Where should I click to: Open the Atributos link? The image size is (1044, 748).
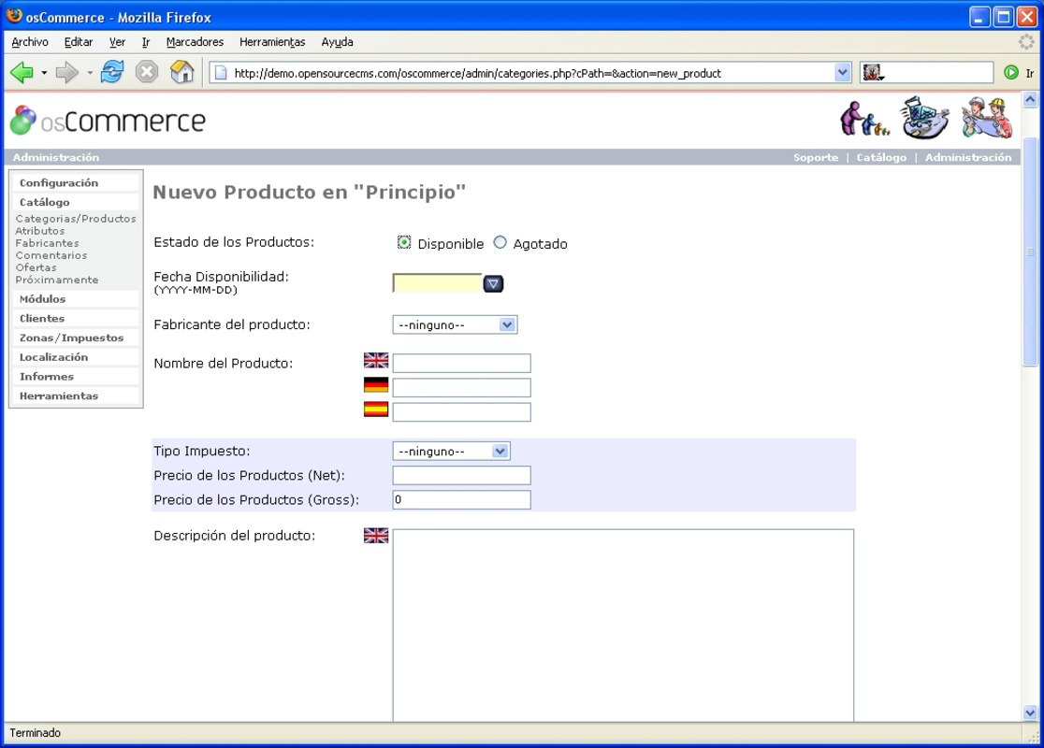tap(40, 231)
